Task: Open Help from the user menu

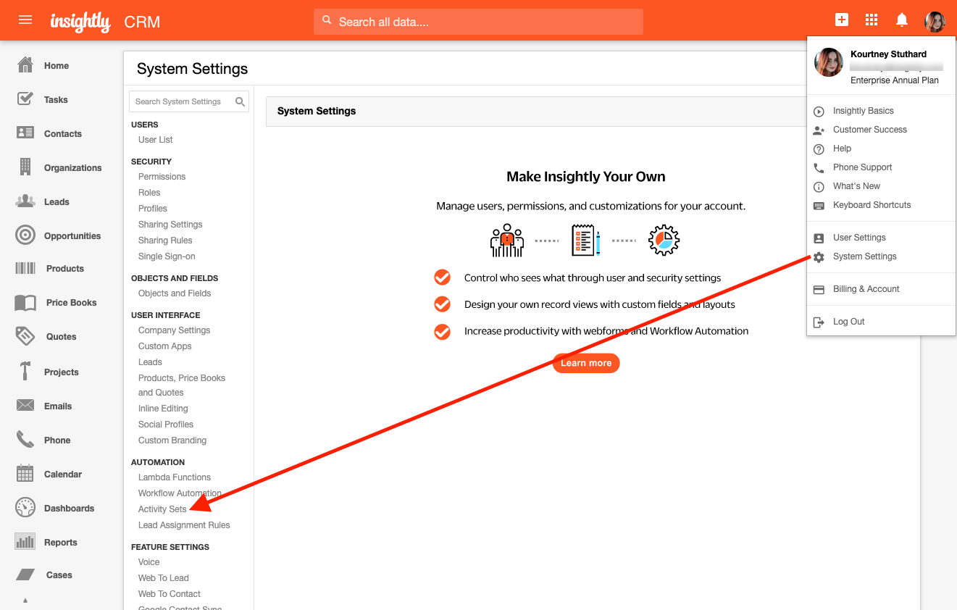Action: pyautogui.click(x=842, y=149)
